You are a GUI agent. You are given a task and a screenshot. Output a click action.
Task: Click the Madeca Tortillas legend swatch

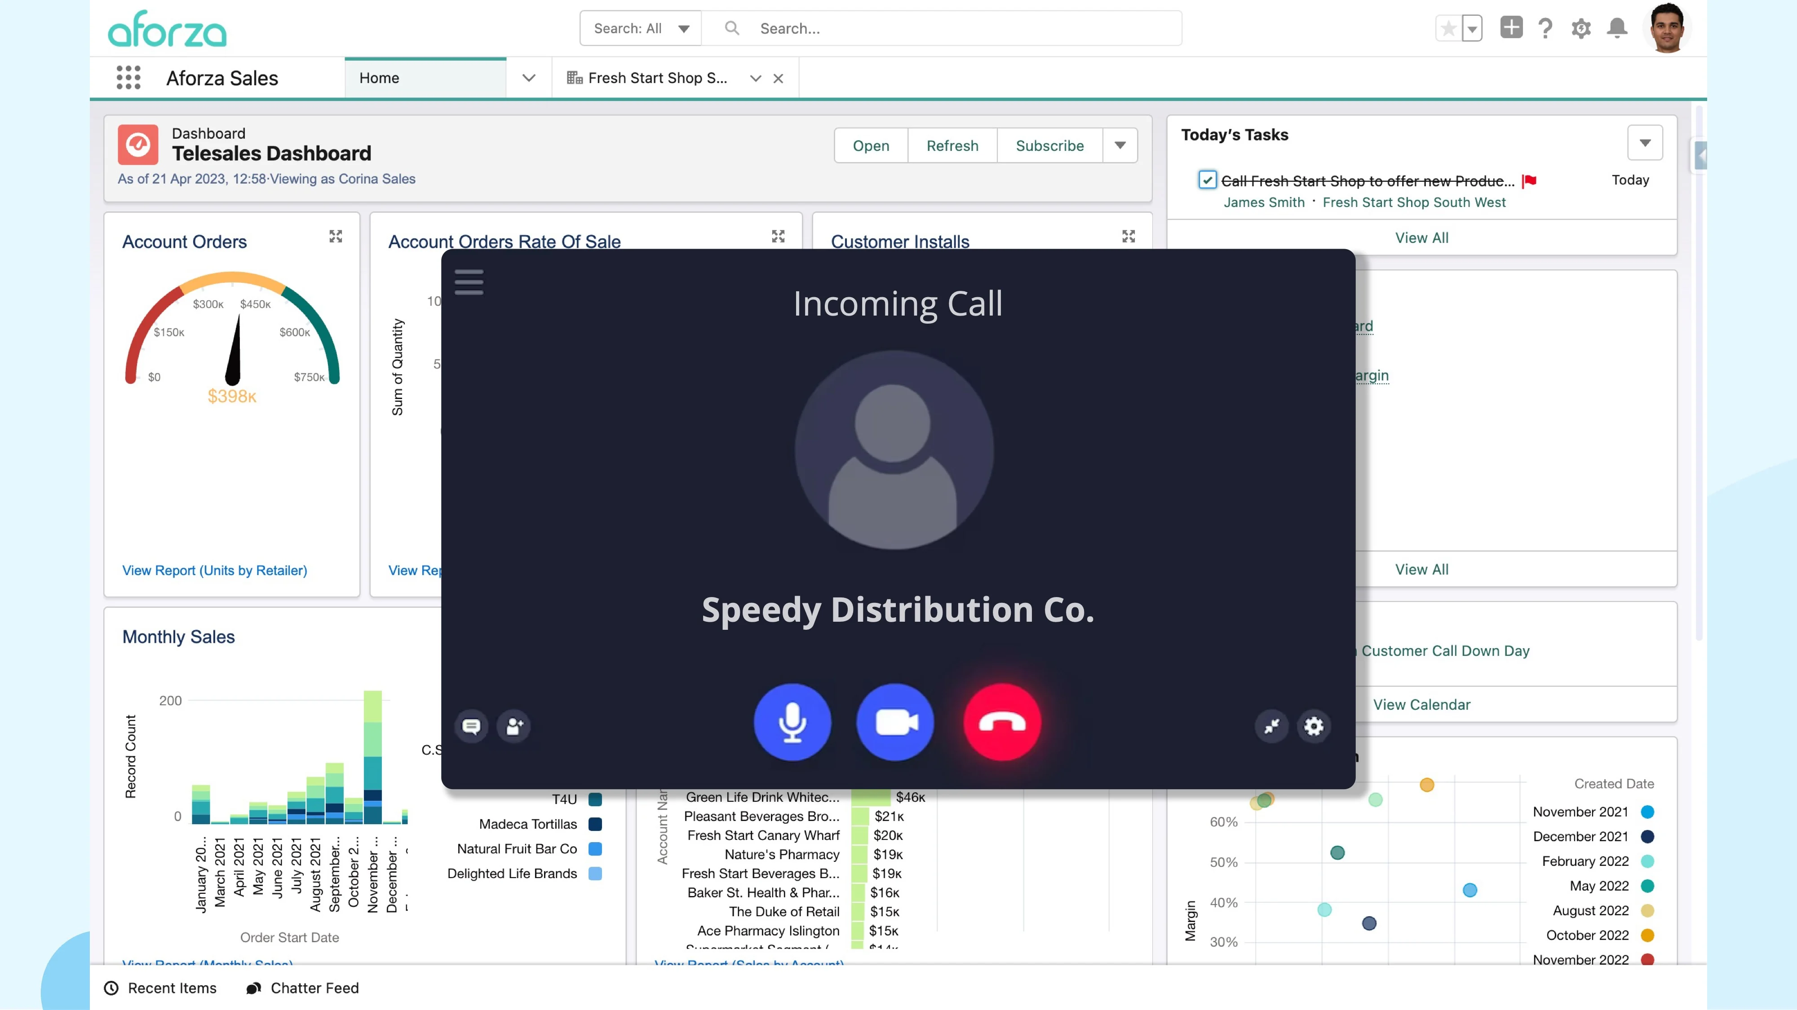(x=595, y=824)
